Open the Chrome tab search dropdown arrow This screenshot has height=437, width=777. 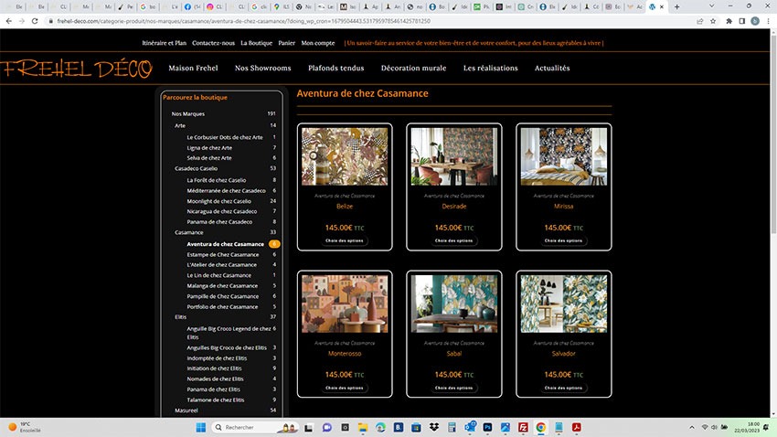(x=711, y=6)
